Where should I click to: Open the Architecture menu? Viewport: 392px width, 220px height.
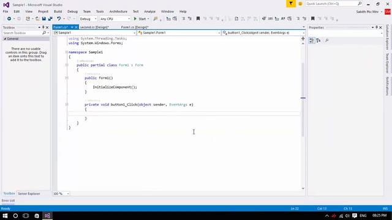(x=118, y=12)
